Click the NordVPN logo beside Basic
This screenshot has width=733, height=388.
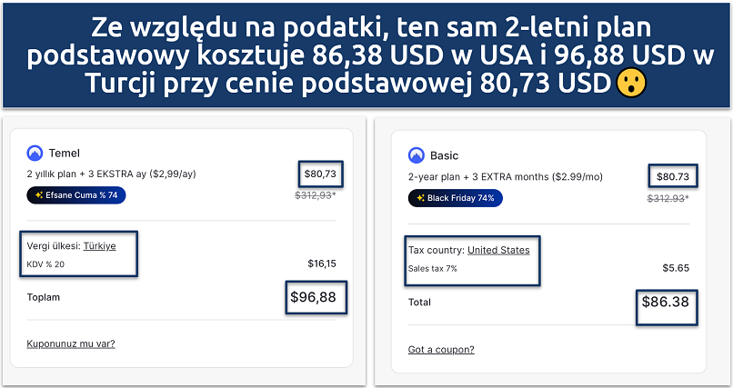[x=417, y=155]
